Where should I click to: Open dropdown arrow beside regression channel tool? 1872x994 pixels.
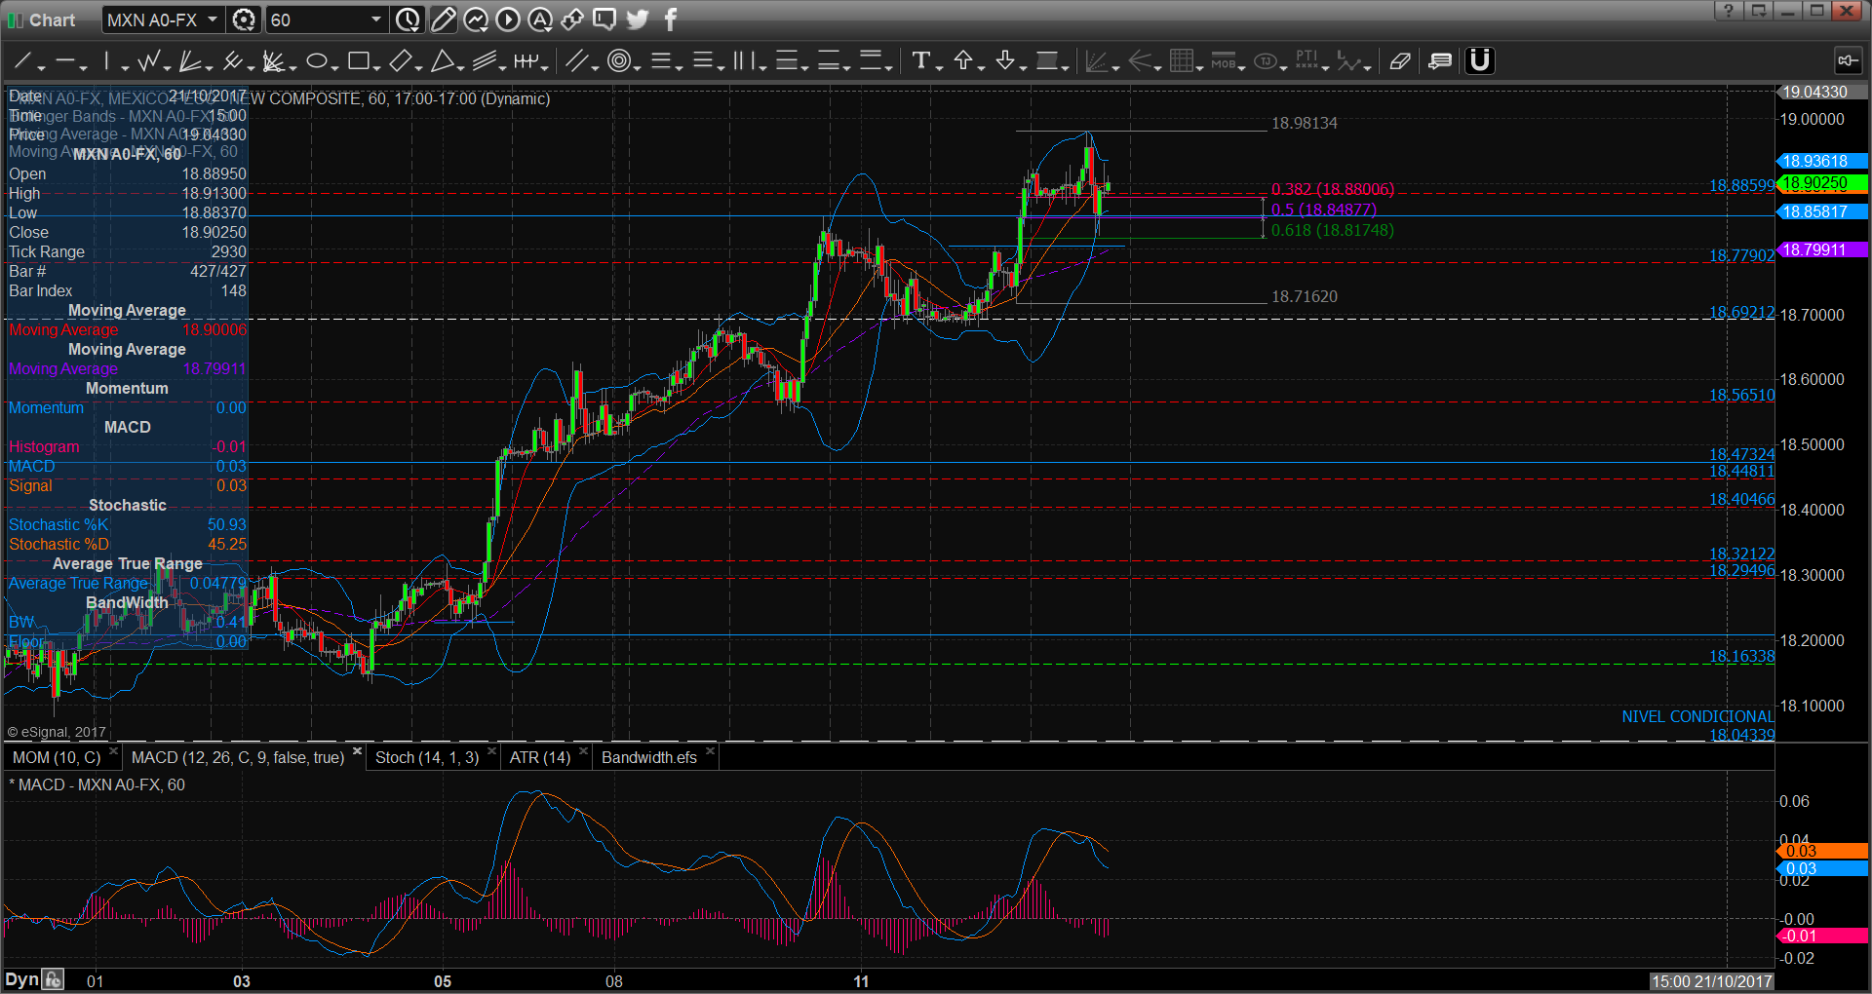click(502, 66)
